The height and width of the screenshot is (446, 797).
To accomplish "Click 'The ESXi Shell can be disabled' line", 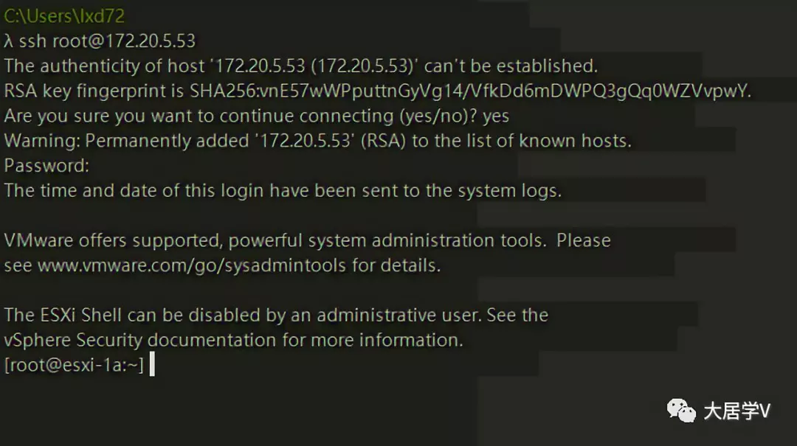I will 276,316.
